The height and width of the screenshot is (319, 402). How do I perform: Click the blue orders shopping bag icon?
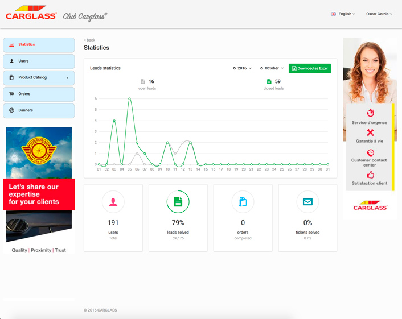tap(243, 202)
